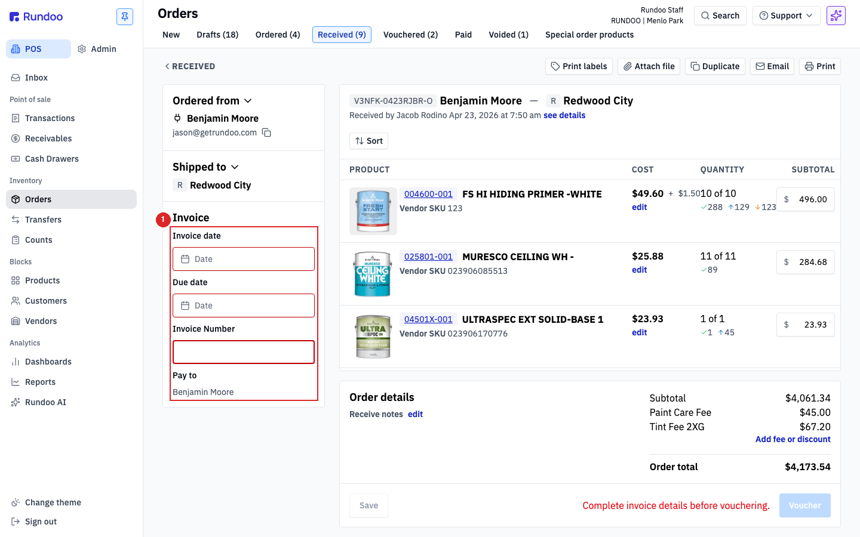This screenshot has width=860, height=537.
Task: Click the Voucher button
Action: (x=805, y=505)
